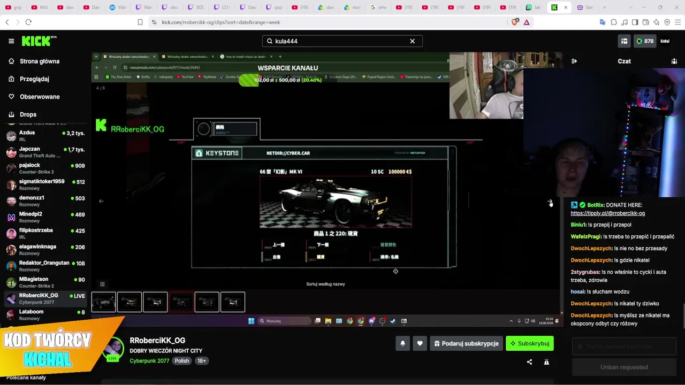
Task: Click the address bar URL kick.com/rrobercikk-og/clips
Action: click(221, 22)
